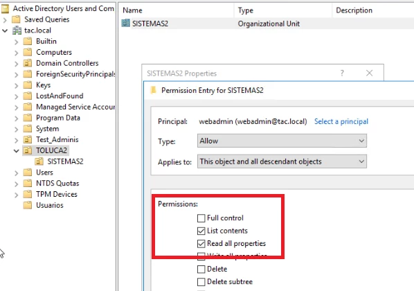Select the tac.local domain icon
Viewport: 414px width, 291px height.
(17, 30)
